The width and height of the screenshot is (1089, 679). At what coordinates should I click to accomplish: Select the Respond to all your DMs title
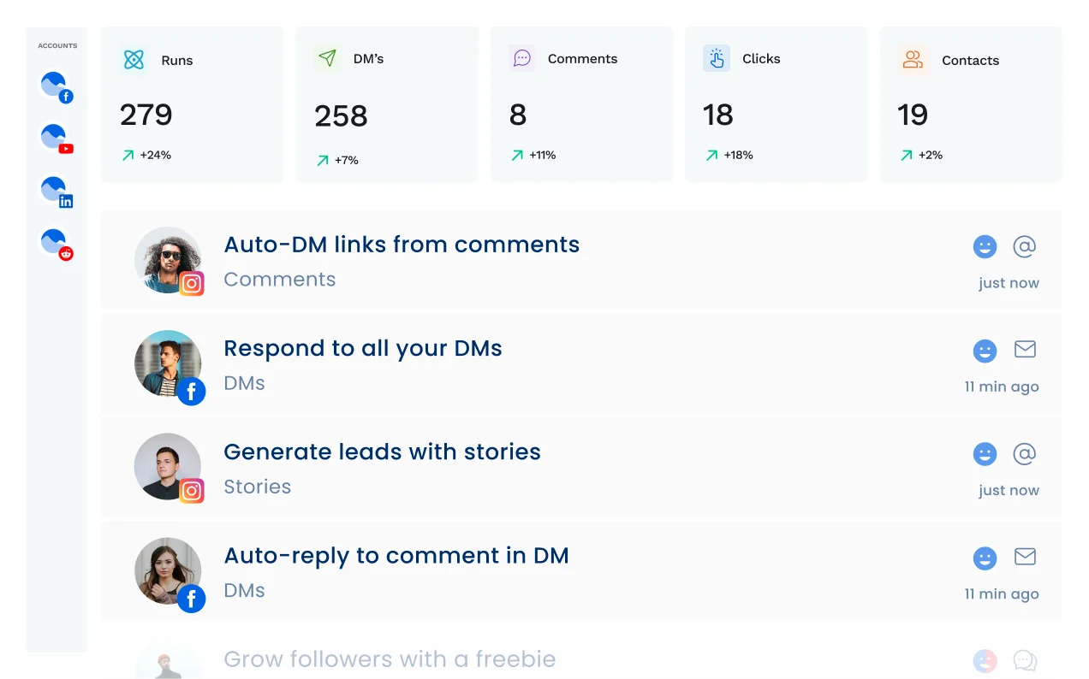pyautogui.click(x=362, y=348)
